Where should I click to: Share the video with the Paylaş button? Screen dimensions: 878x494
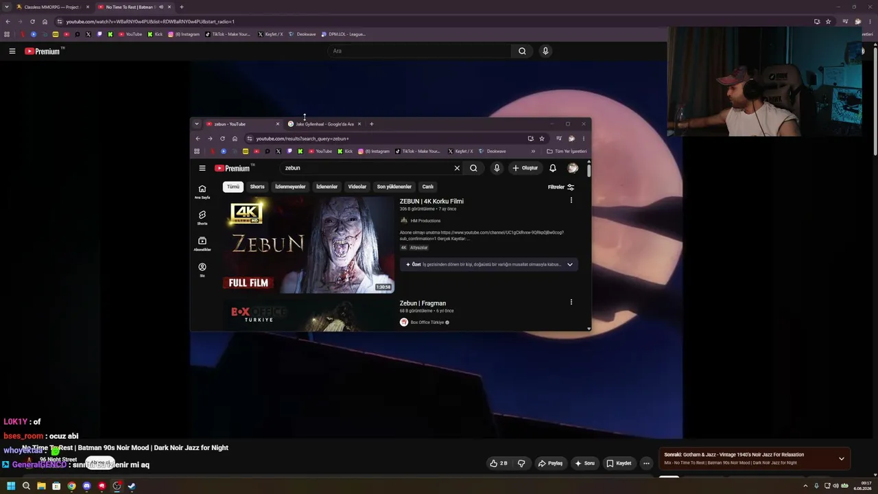pyautogui.click(x=550, y=463)
